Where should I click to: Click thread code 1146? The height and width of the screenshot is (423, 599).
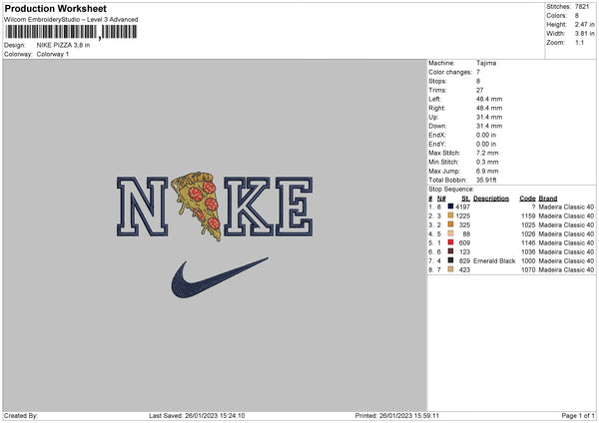click(x=528, y=243)
